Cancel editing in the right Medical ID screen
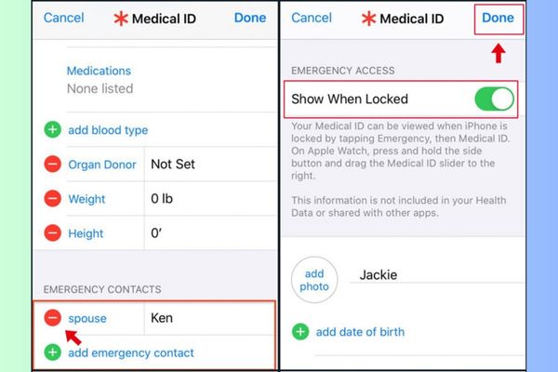Image resolution: width=558 pixels, height=372 pixels. (x=312, y=18)
